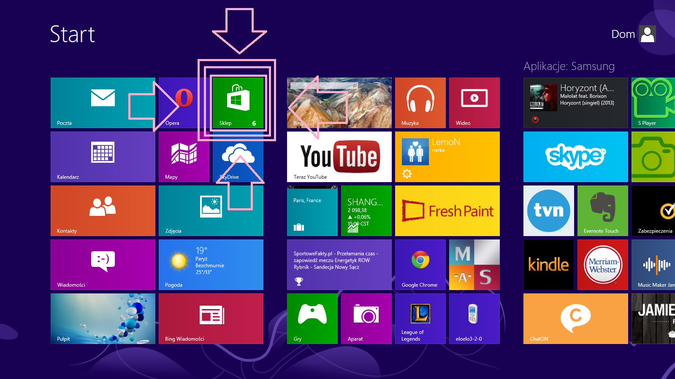
Task: Open the Poczta mail tile
Action: pyautogui.click(x=103, y=103)
